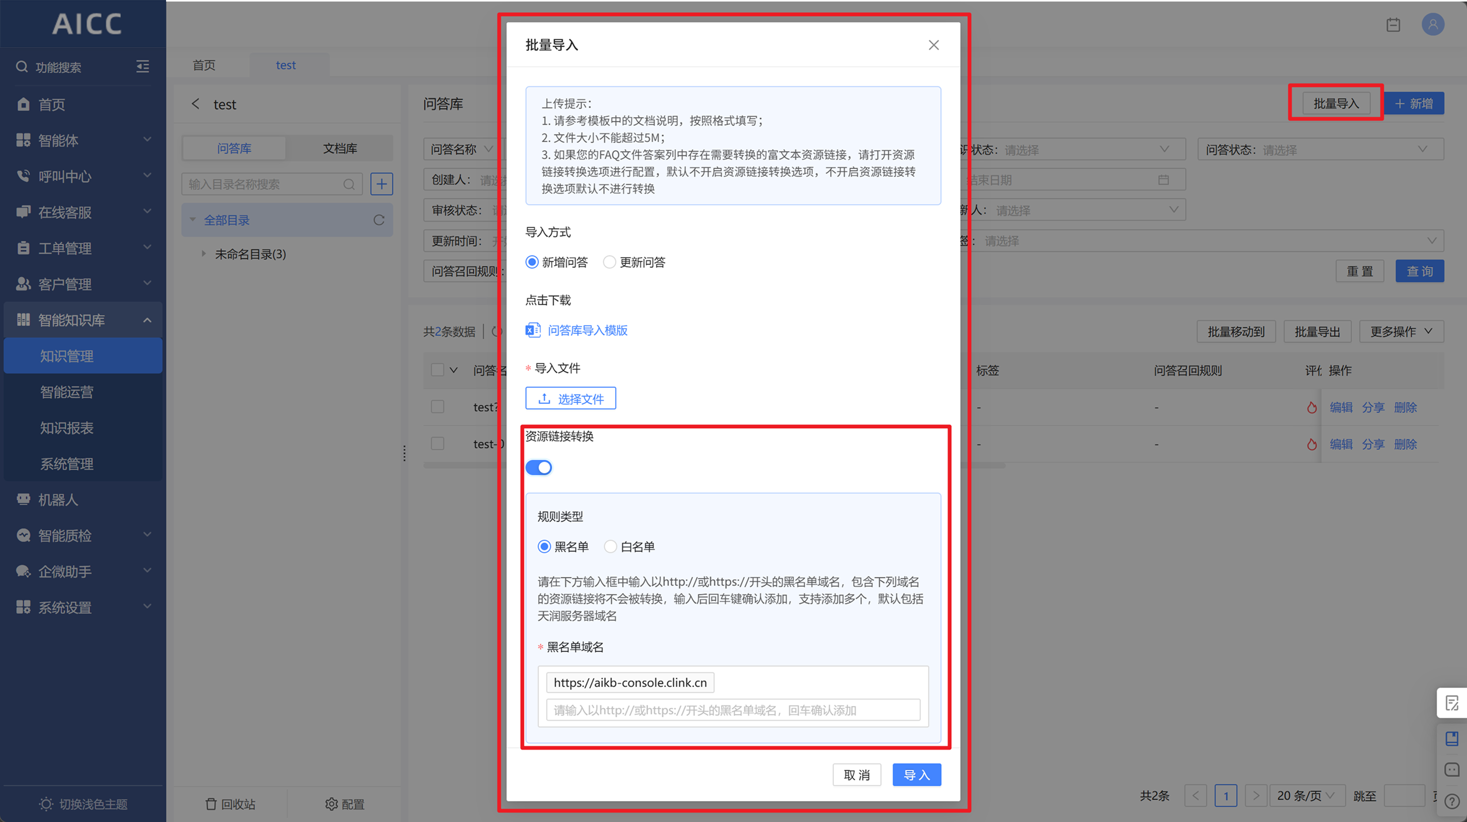
Task: Click the sidebar collapse menu icon
Action: tap(143, 67)
